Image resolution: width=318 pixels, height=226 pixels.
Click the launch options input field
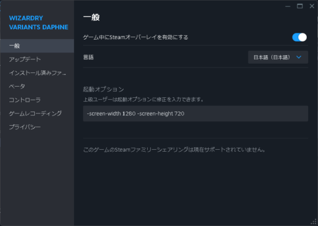coord(196,113)
